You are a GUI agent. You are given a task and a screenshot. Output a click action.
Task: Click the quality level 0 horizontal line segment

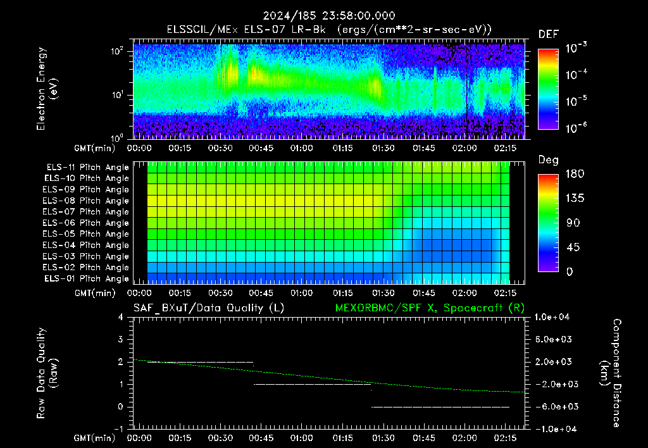[440, 407]
